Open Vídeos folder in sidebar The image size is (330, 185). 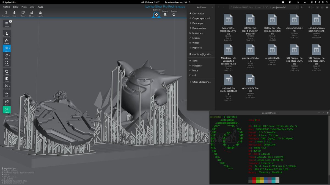pos(200,43)
